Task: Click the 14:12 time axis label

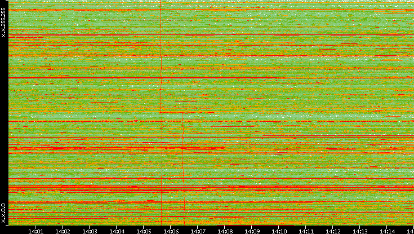Action: (332, 231)
